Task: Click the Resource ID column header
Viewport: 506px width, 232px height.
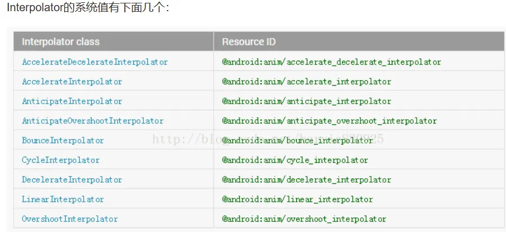Action: point(249,42)
